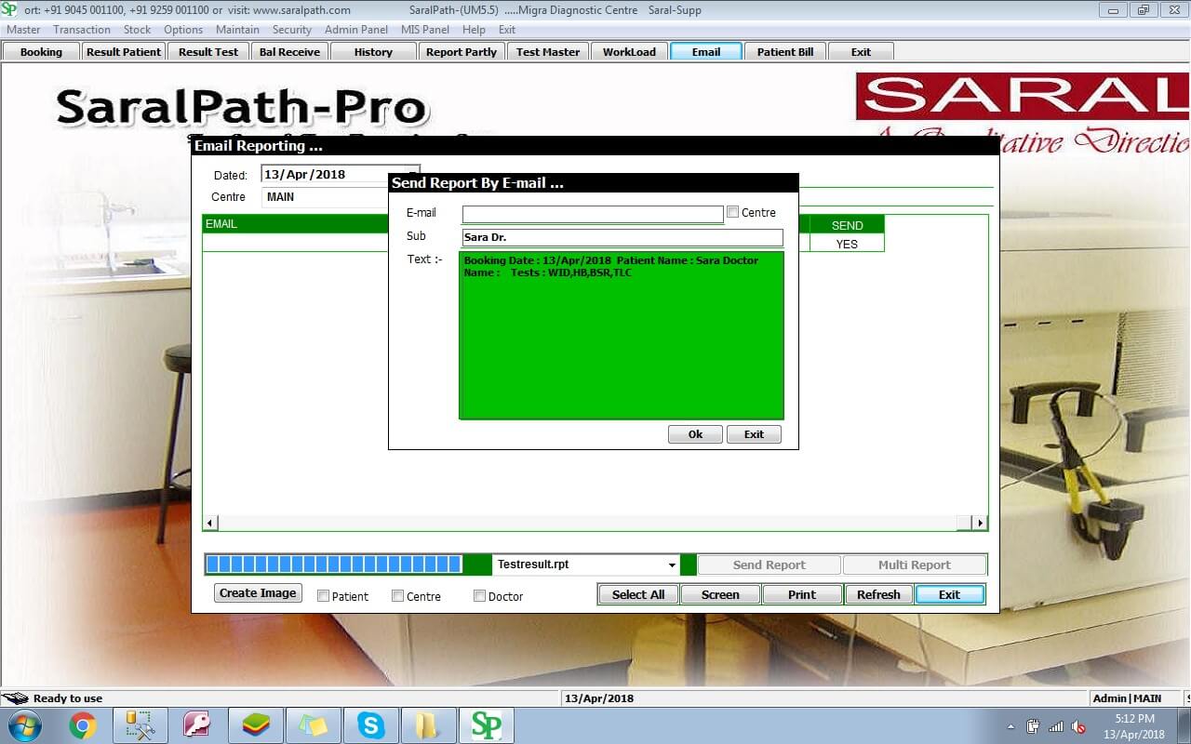This screenshot has width=1191, height=744.
Task: Open the Result Patient toolbar button
Action: (x=124, y=52)
